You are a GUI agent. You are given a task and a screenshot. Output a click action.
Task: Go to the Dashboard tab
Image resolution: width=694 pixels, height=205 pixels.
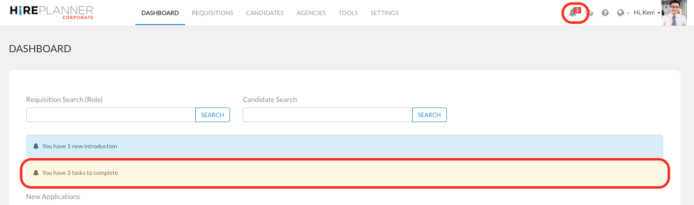(x=160, y=13)
